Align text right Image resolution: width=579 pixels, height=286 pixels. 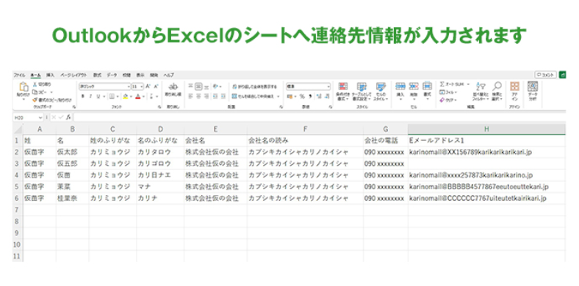pyautogui.click(x=206, y=96)
